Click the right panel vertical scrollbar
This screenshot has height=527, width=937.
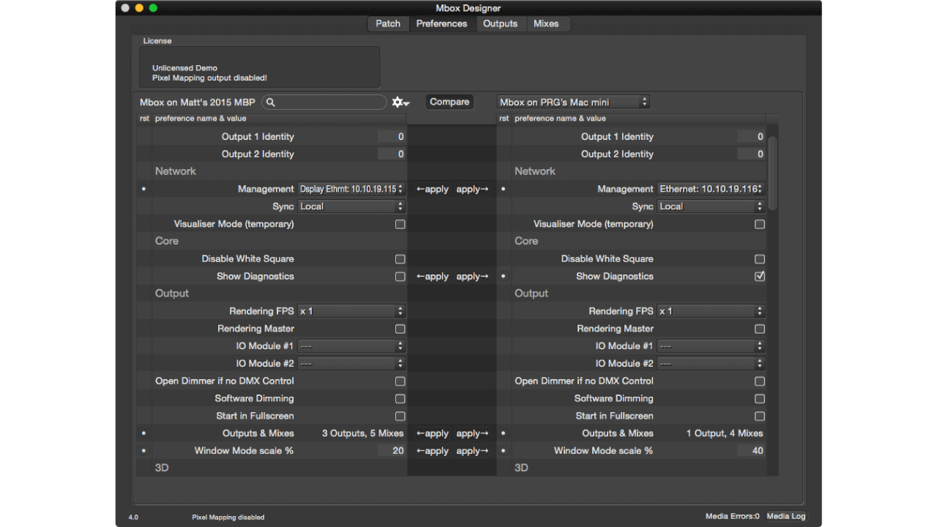[772, 172]
